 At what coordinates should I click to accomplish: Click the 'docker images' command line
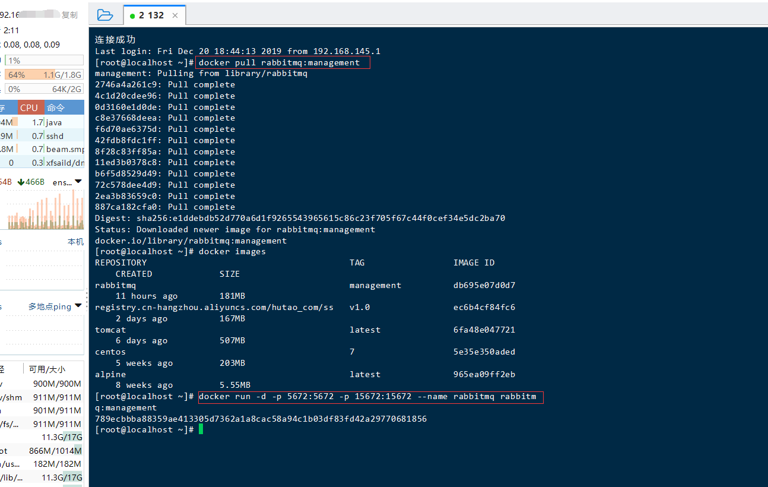click(x=232, y=252)
